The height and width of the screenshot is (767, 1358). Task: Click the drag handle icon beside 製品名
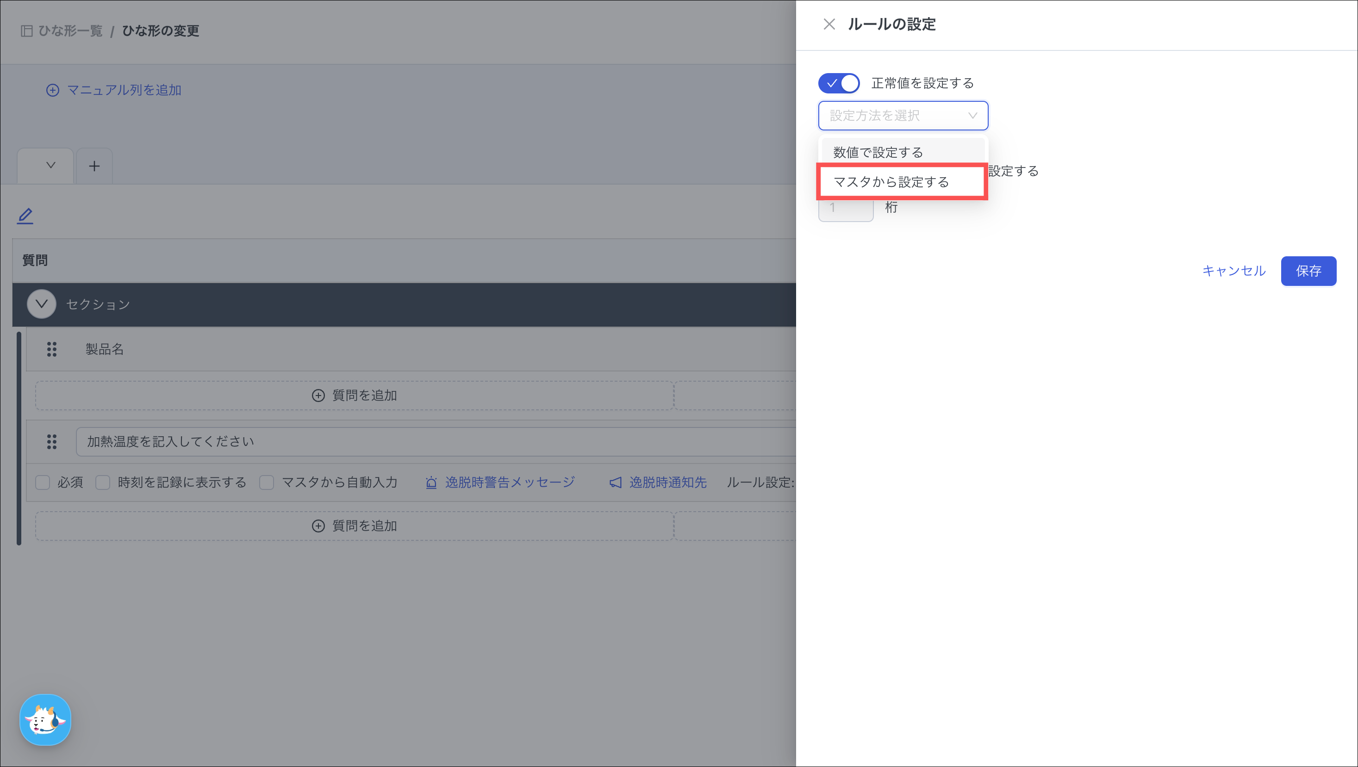tap(52, 349)
